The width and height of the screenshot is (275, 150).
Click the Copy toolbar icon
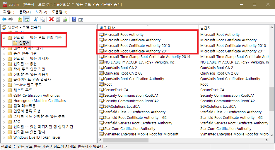[42, 19]
